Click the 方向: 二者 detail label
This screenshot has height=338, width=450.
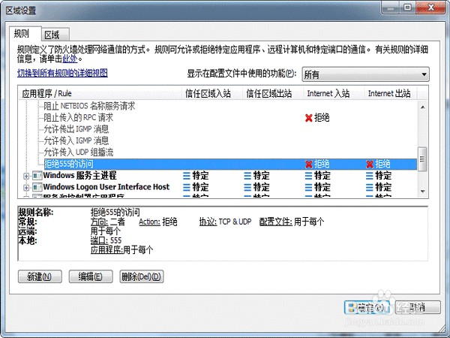pos(107,222)
